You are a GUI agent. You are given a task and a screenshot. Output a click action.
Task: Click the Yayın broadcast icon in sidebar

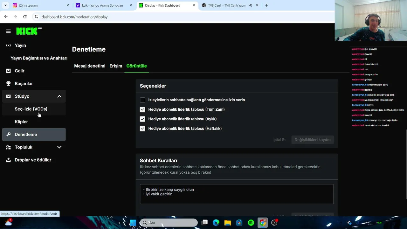tap(9, 45)
